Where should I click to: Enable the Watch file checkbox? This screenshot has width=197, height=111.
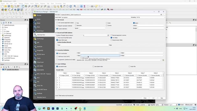coord(129,67)
